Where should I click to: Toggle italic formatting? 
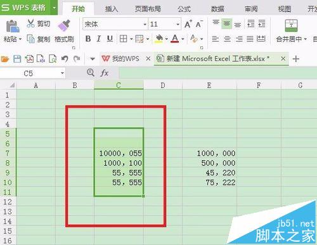click(98, 39)
